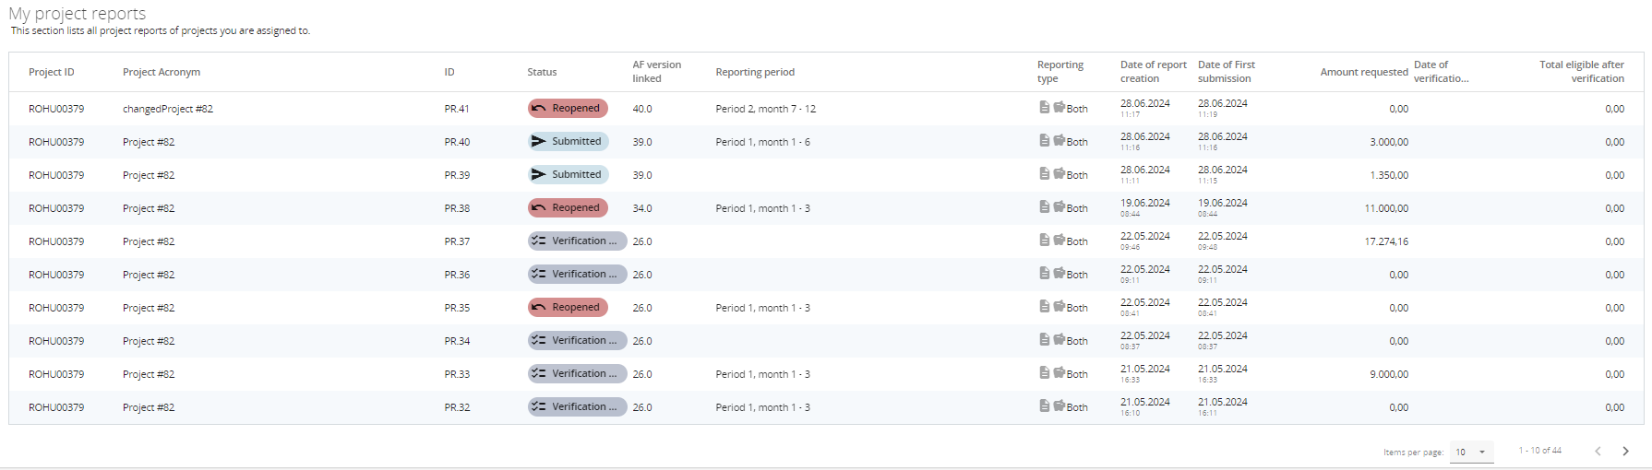Screen dimensions: 1652x470
Task: Sort by the Status column header
Action: click(542, 72)
